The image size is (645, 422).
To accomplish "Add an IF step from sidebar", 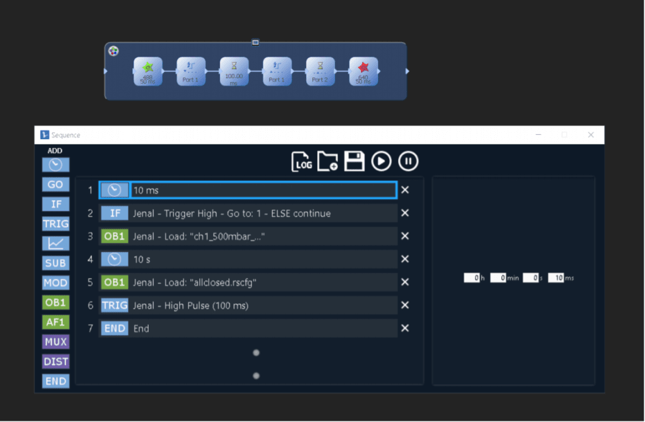I will click(x=55, y=204).
